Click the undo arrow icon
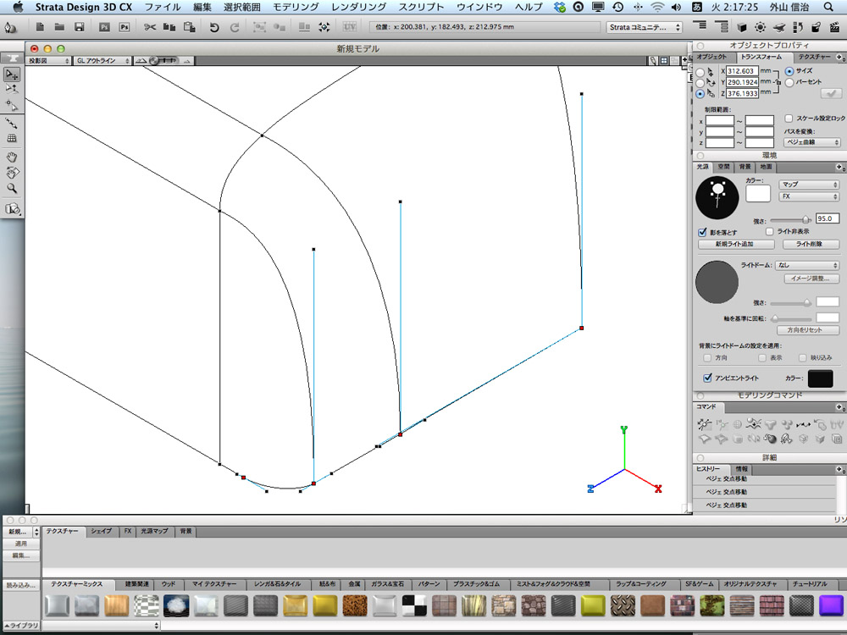 point(214,27)
